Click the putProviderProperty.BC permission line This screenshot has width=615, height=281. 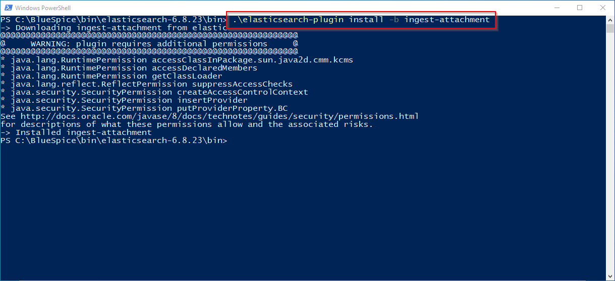pyautogui.click(x=149, y=108)
